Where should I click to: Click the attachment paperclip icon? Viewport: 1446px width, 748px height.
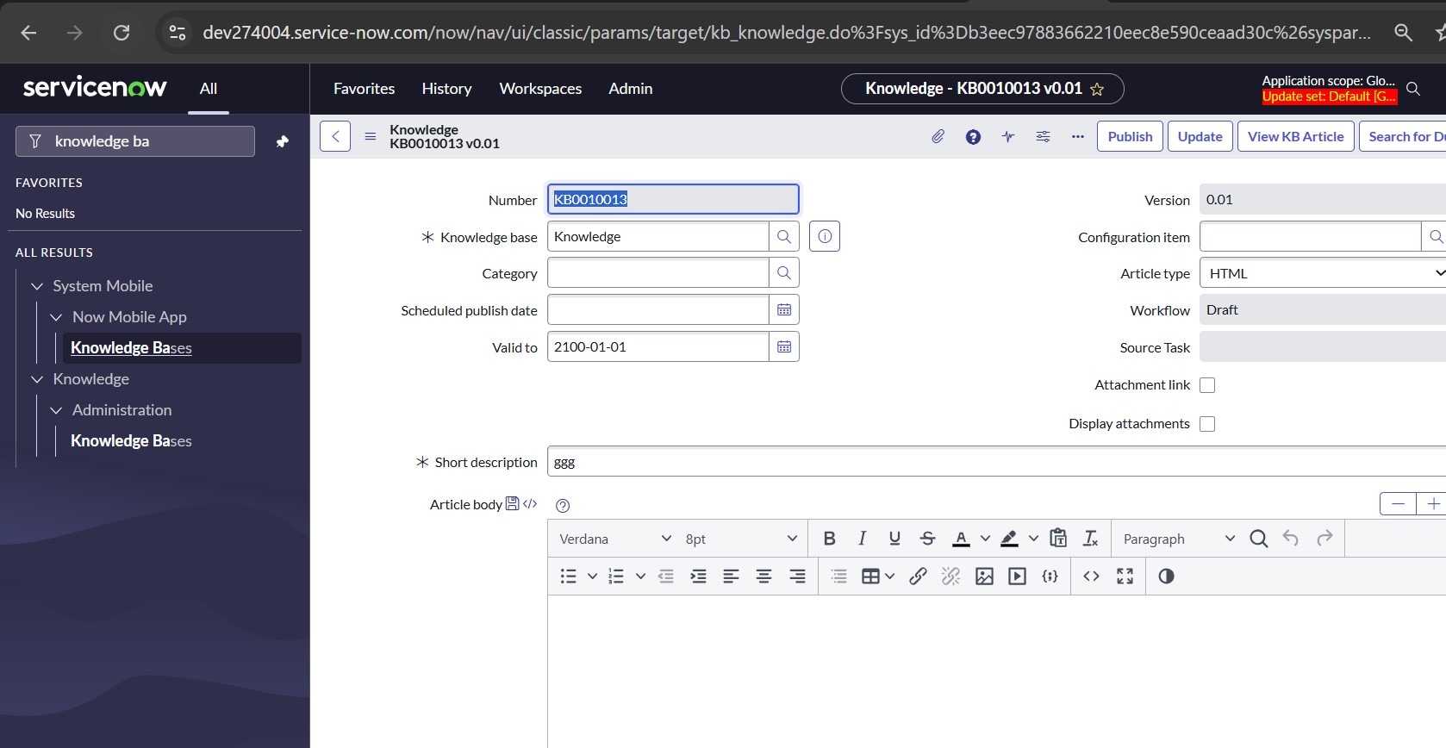(938, 136)
